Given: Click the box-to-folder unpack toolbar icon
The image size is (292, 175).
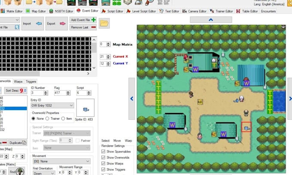Looking at the screenshot, I should 54,3.
